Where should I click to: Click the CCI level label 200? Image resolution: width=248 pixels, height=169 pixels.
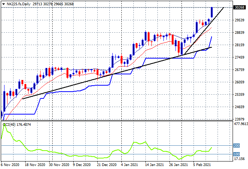(237, 146)
